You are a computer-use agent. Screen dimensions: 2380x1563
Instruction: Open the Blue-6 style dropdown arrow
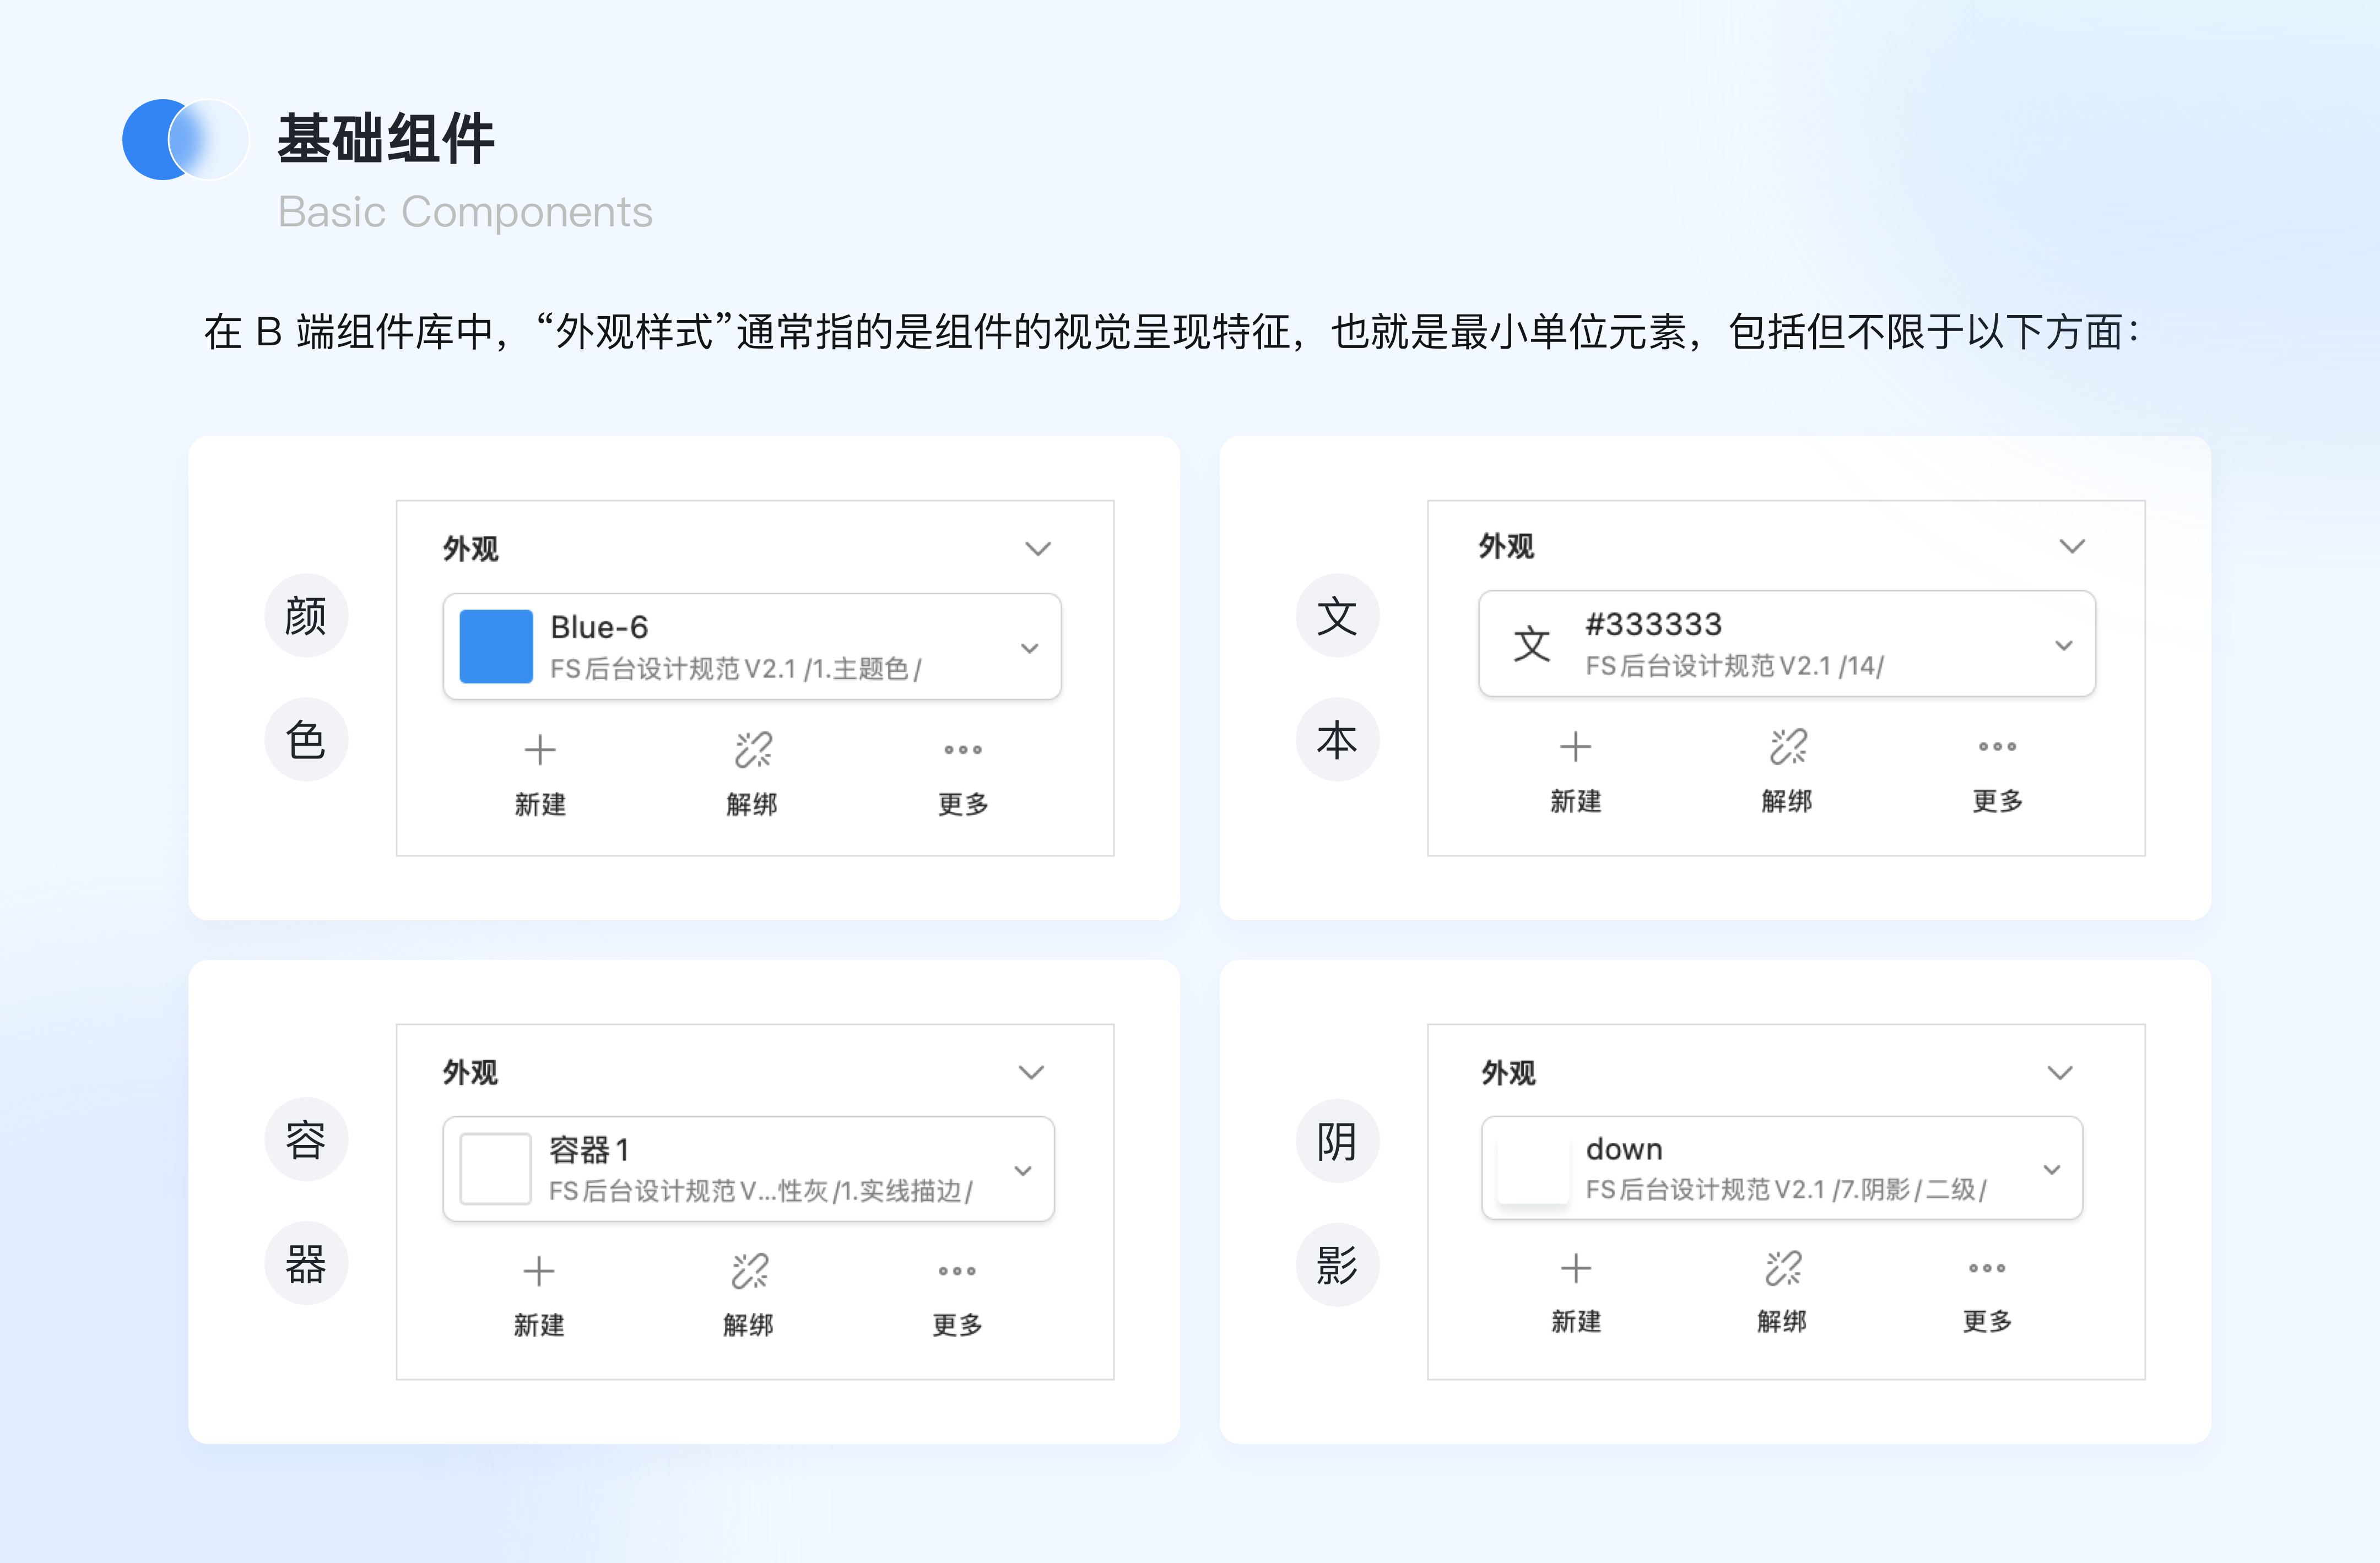point(1030,649)
